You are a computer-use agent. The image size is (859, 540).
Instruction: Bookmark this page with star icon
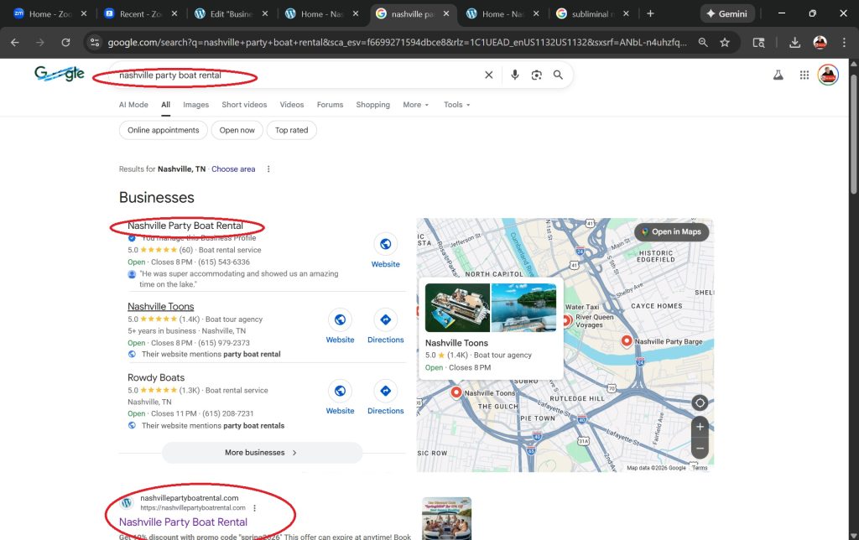725,43
